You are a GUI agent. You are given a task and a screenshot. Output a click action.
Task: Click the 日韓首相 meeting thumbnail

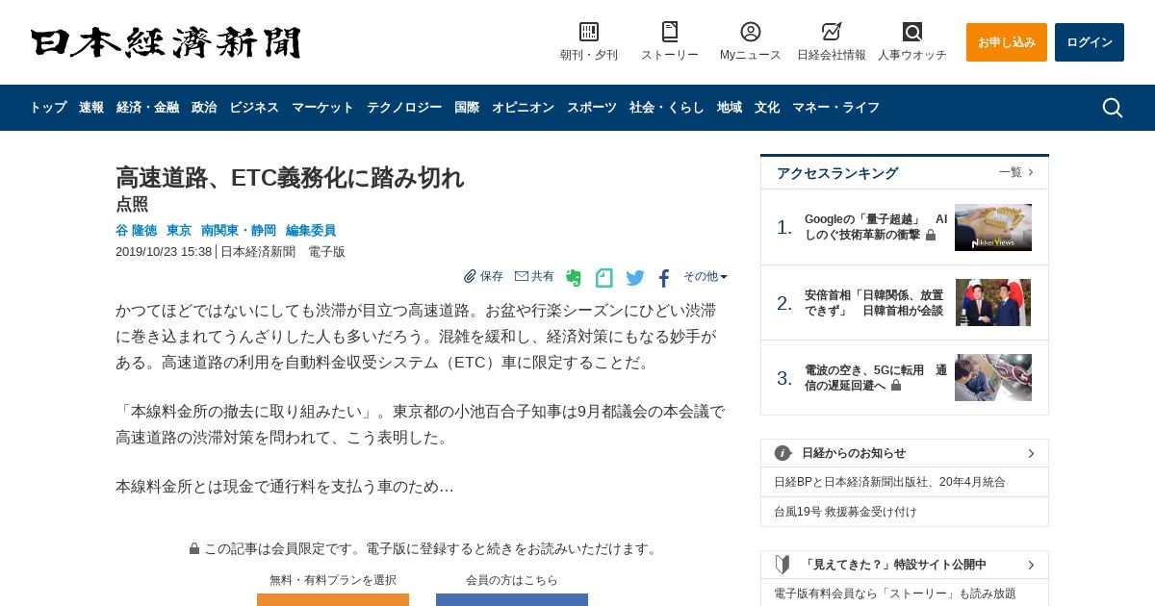click(x=993, y=302)
